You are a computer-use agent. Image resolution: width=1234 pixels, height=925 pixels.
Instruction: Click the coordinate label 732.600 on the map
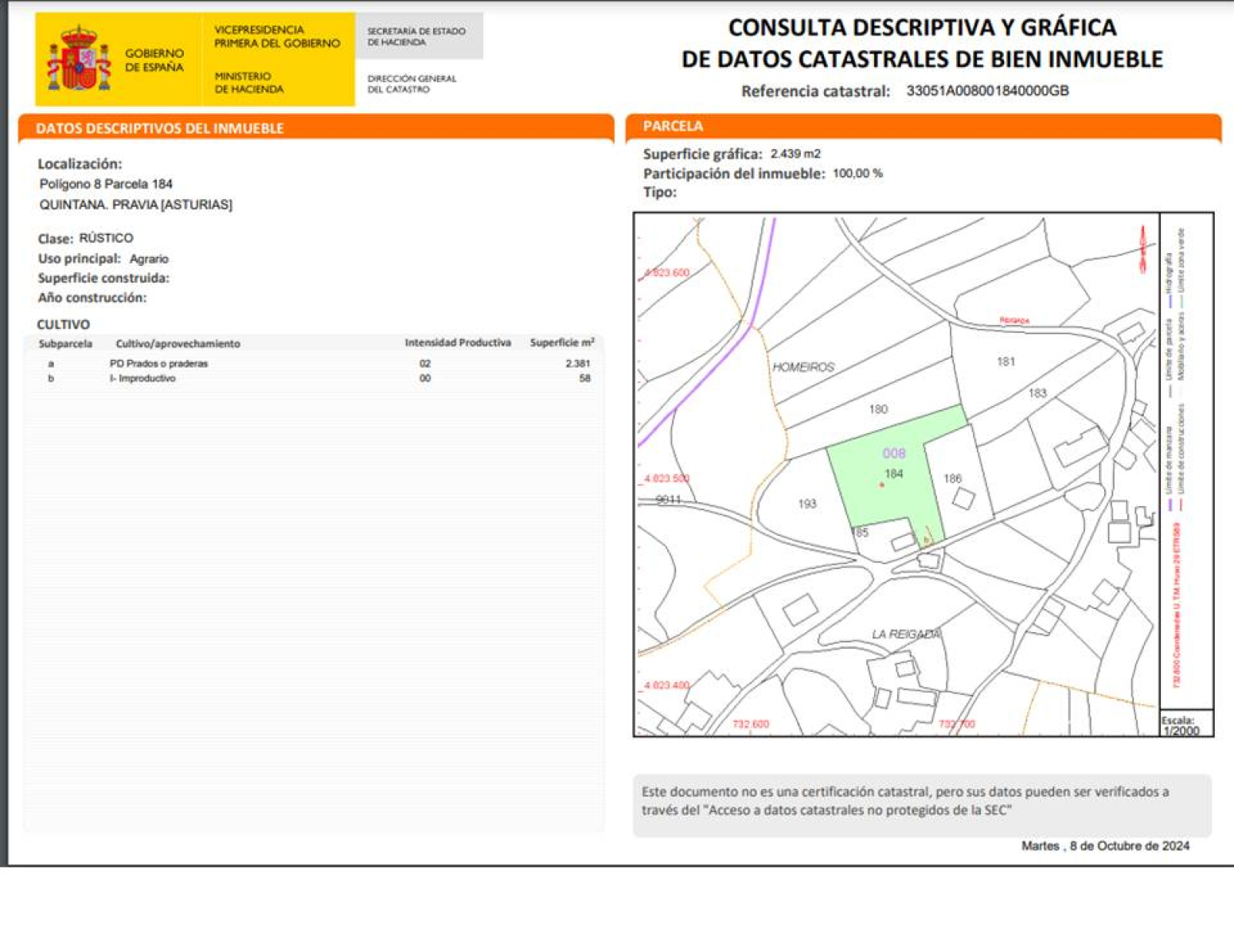(x=751, y=724)
